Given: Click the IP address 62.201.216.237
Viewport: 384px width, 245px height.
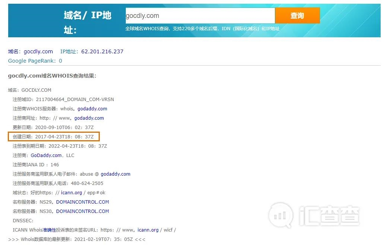Looking at the screenshot, I should (102, 51).
